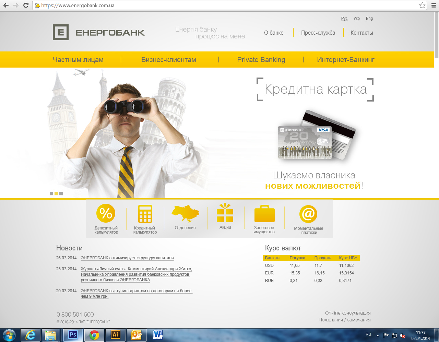Go to the О банке page
439x342 pixels.
274,33
